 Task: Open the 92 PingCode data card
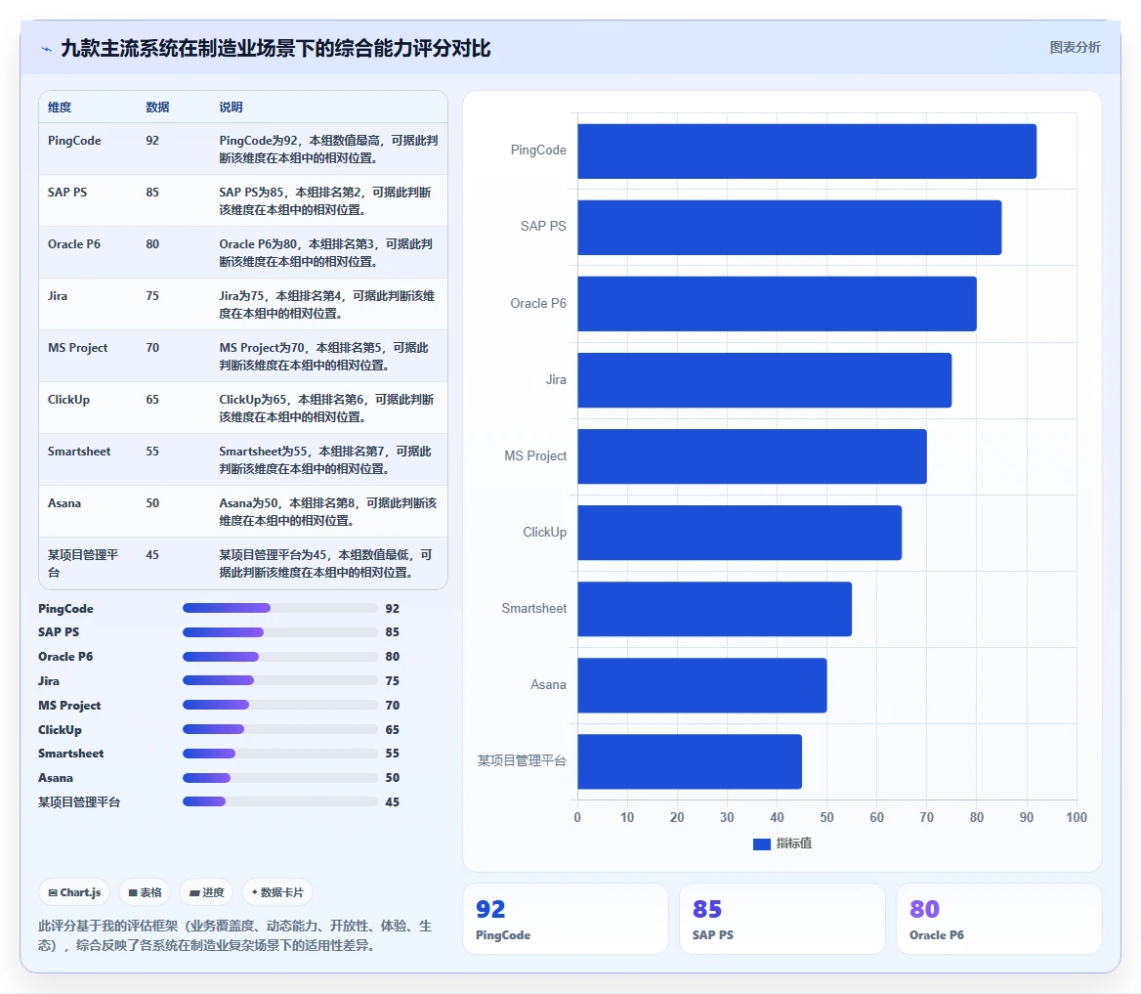pyautogui.click(x=566, y=919)
